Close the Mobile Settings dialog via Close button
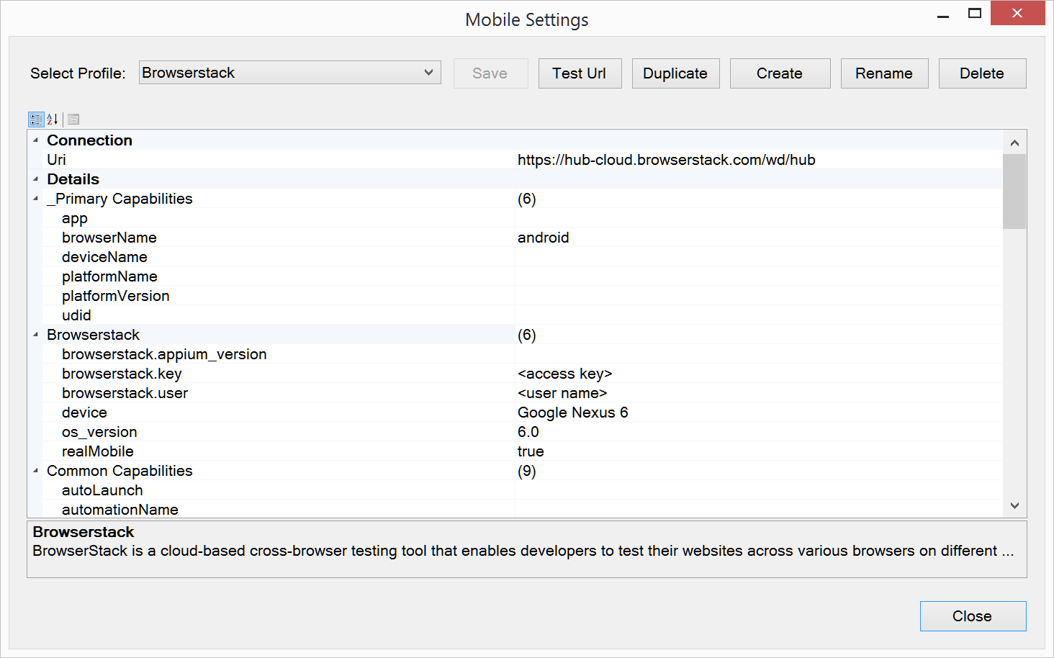This screenshot has width=1054, height=658. pyautogui.click(x=973, y=616)
